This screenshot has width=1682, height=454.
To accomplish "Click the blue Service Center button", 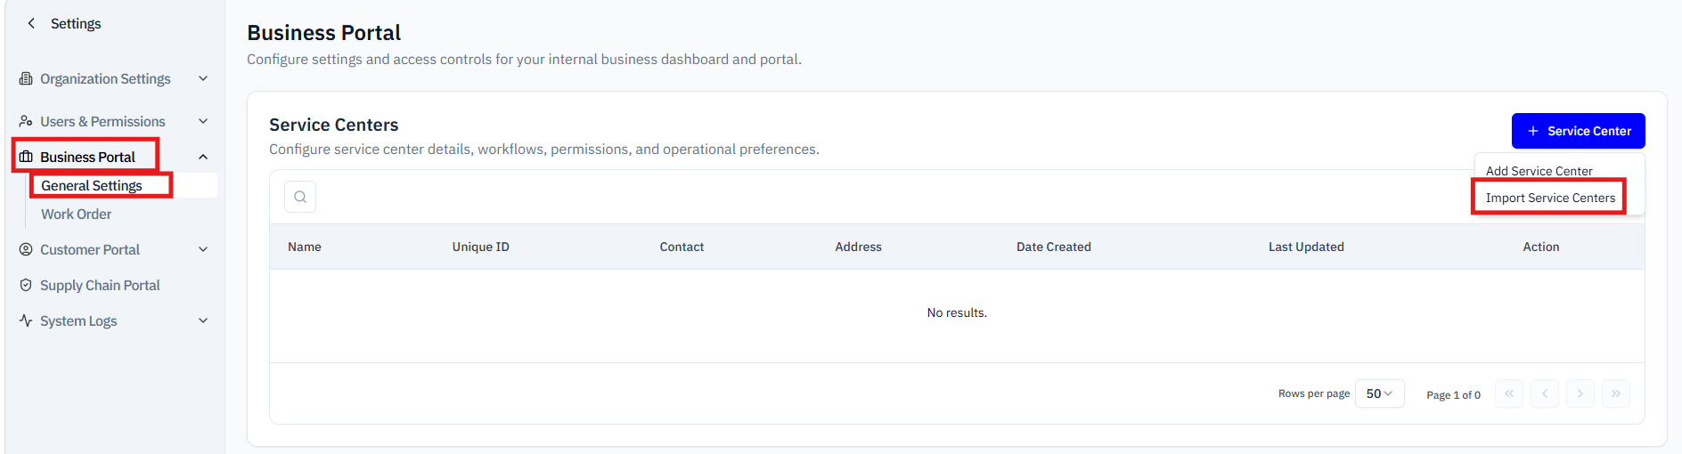I will pos(1578,131).
